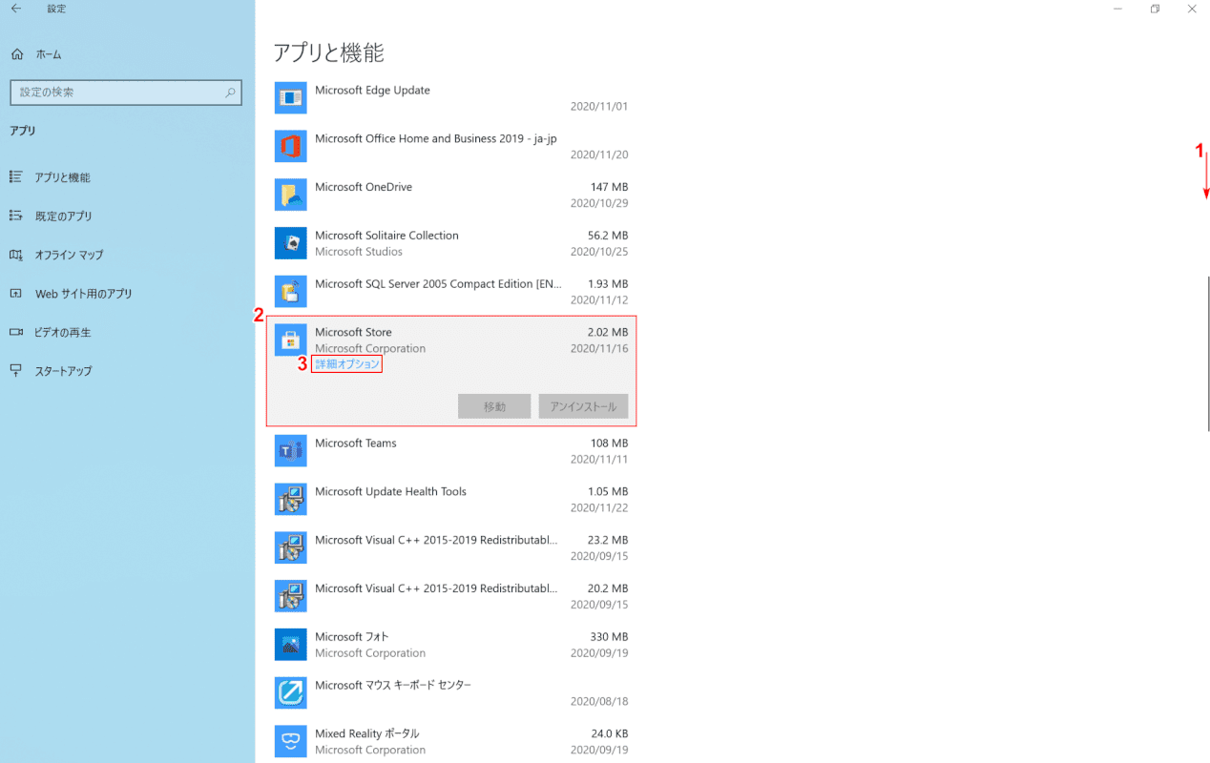Viewport: 1210px width, 763px height.
Task: Click the オフライン マップ map icon
Action: (15, 255)
